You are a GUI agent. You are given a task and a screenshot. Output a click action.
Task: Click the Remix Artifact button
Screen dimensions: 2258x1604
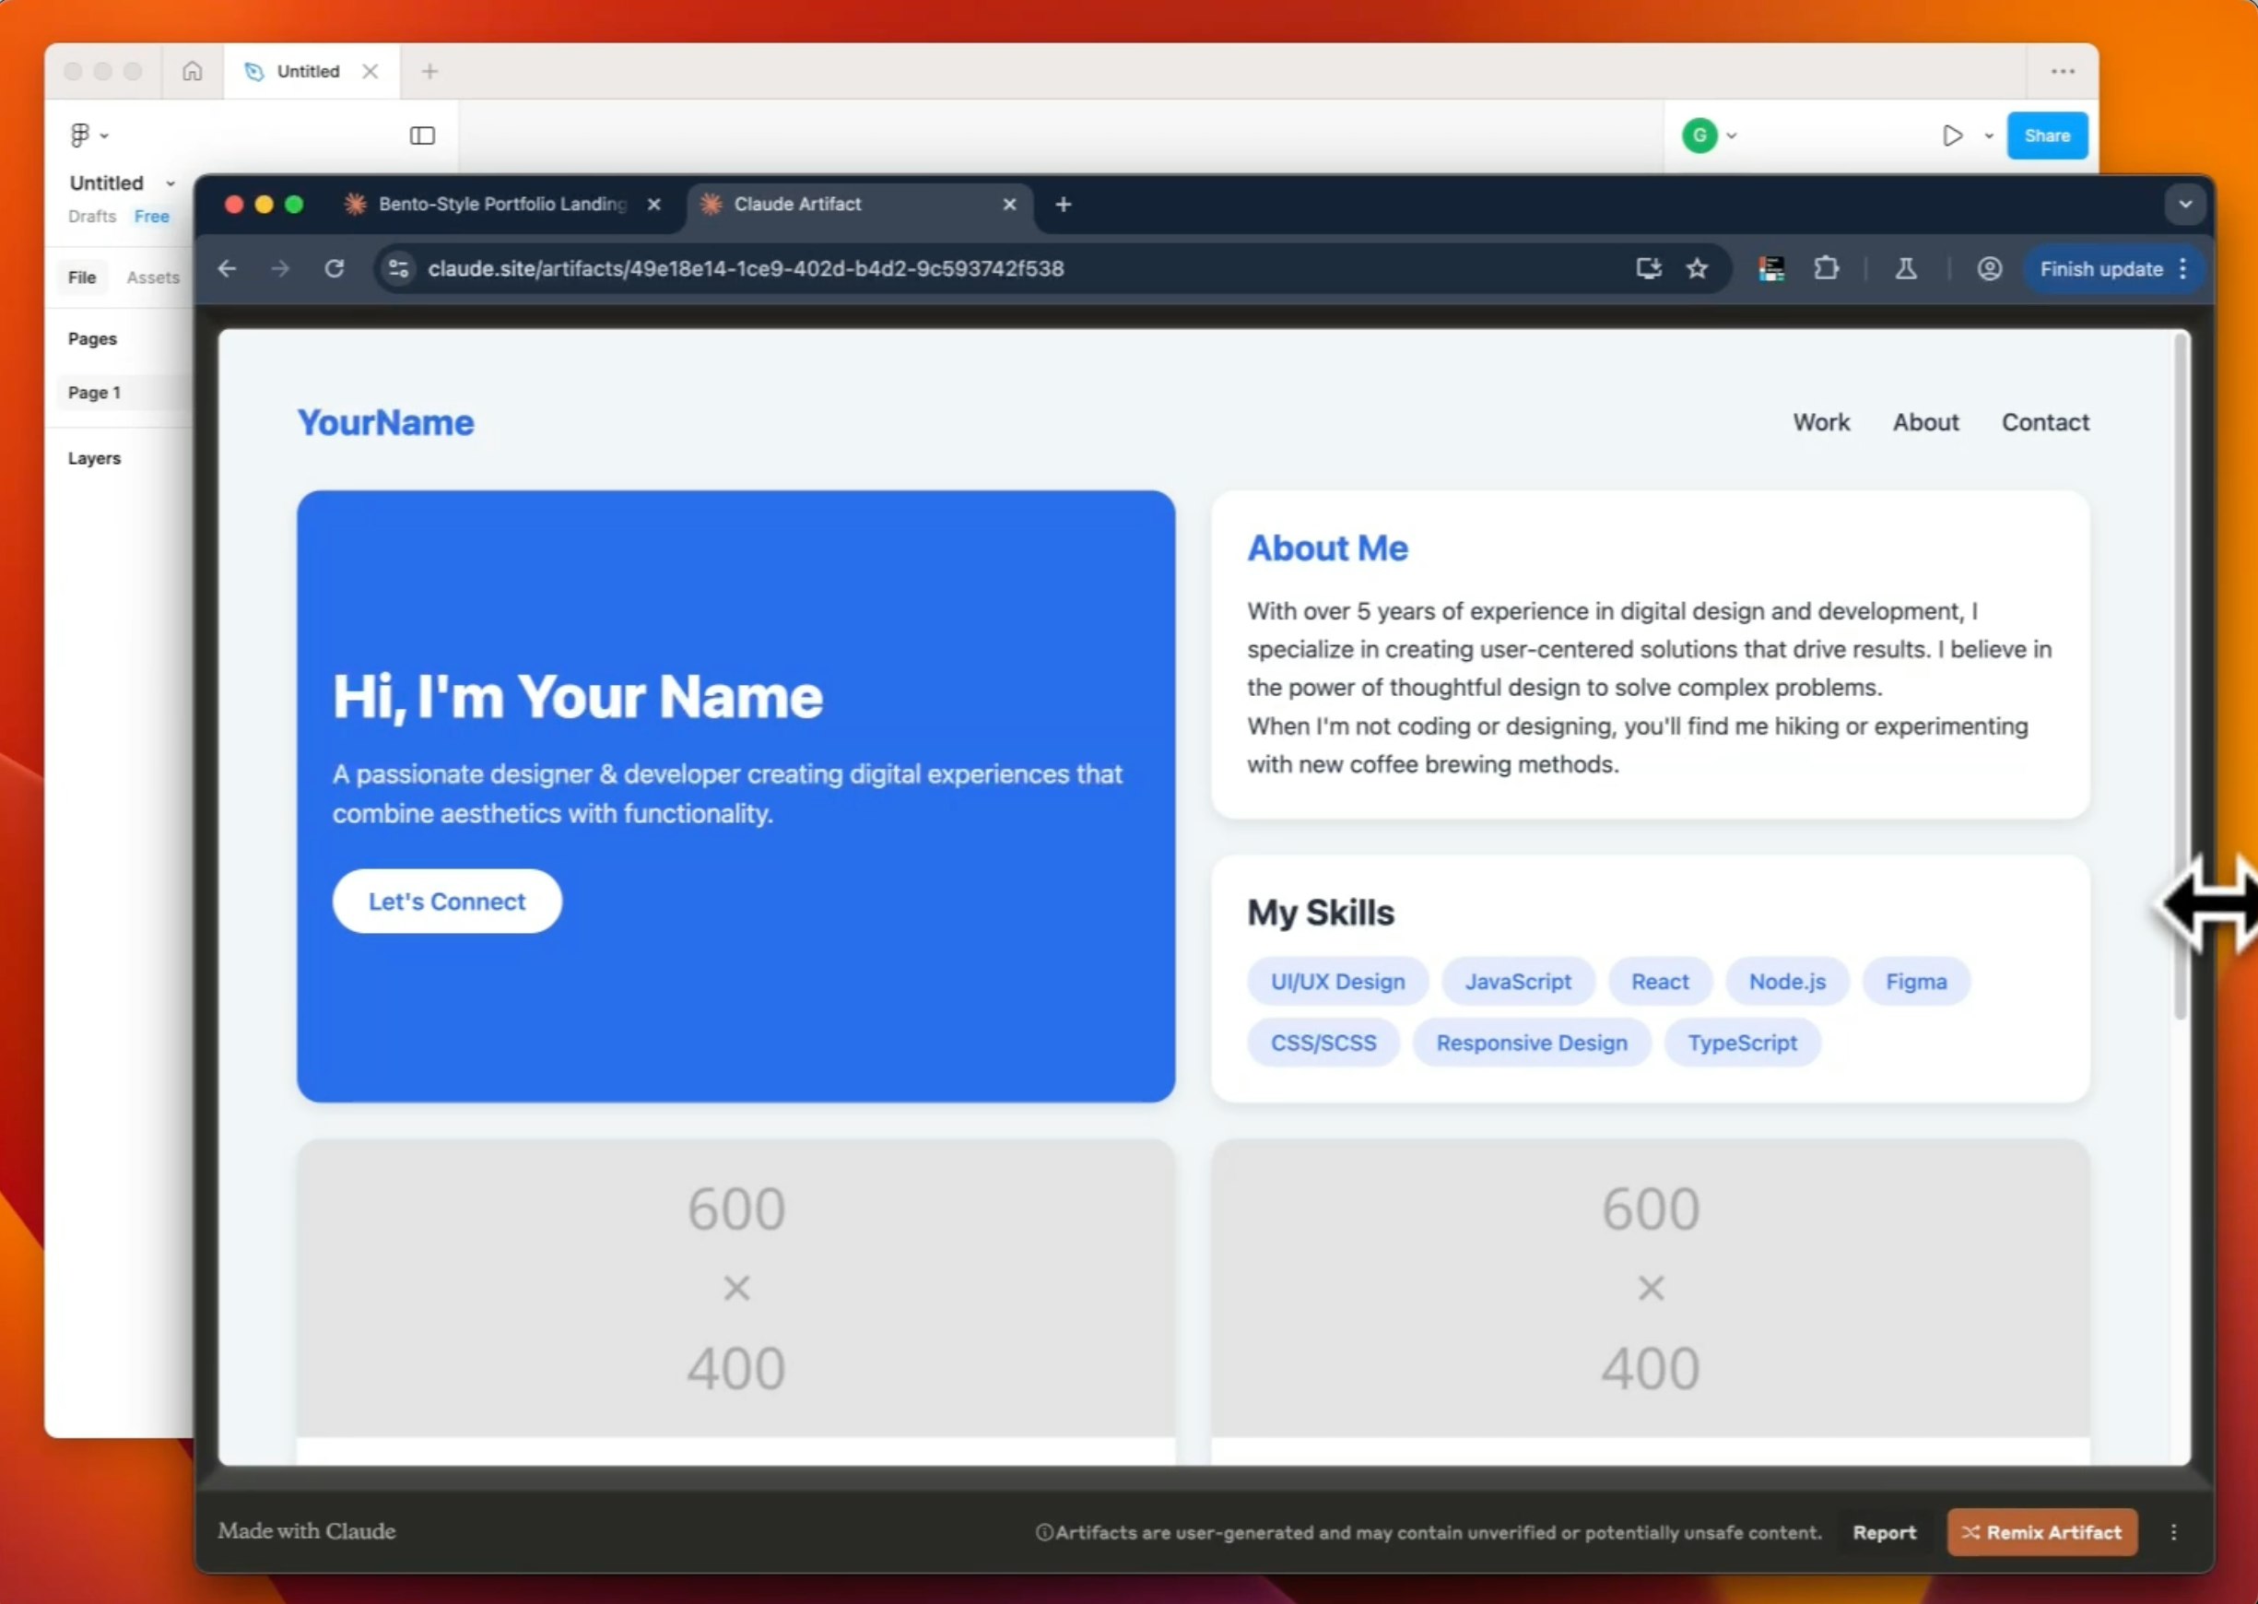click(x=2040, y=1532)
